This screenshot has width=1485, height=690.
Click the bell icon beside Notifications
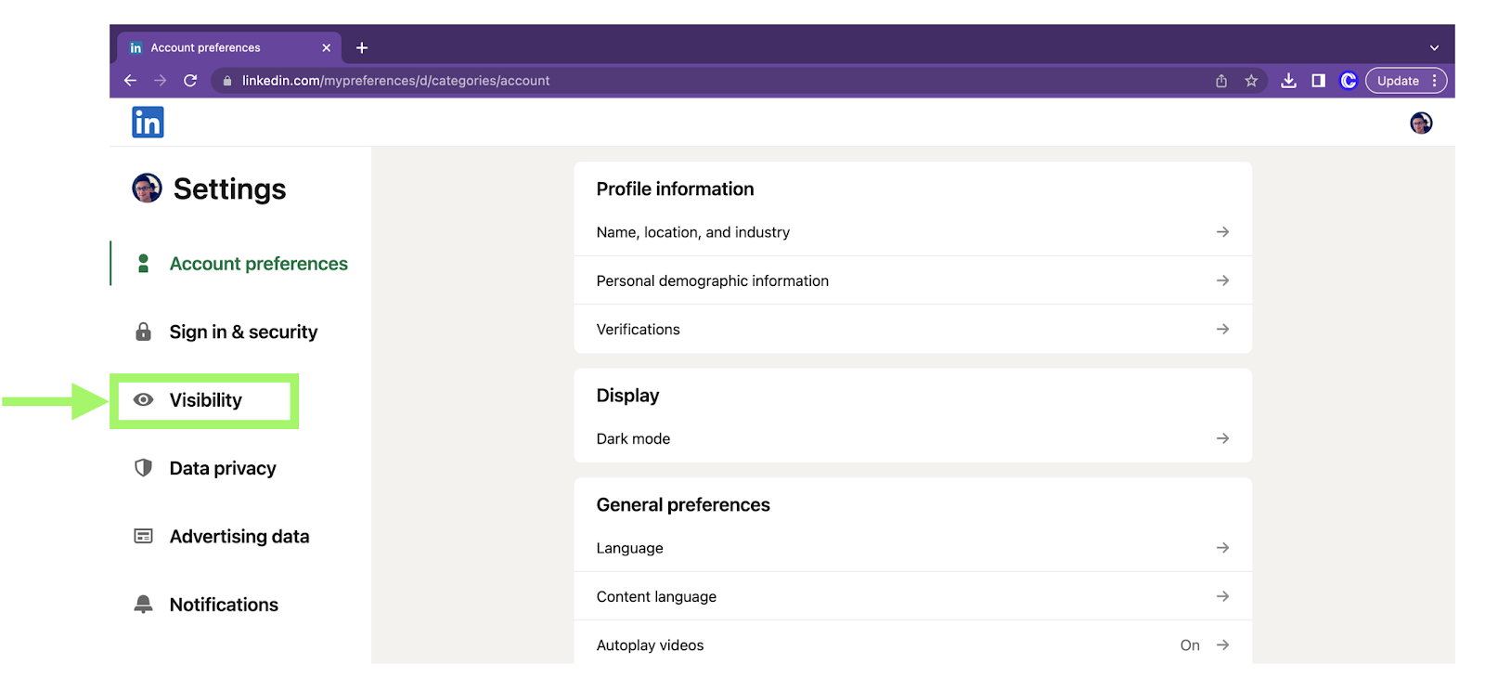click(x=143, y=605)
